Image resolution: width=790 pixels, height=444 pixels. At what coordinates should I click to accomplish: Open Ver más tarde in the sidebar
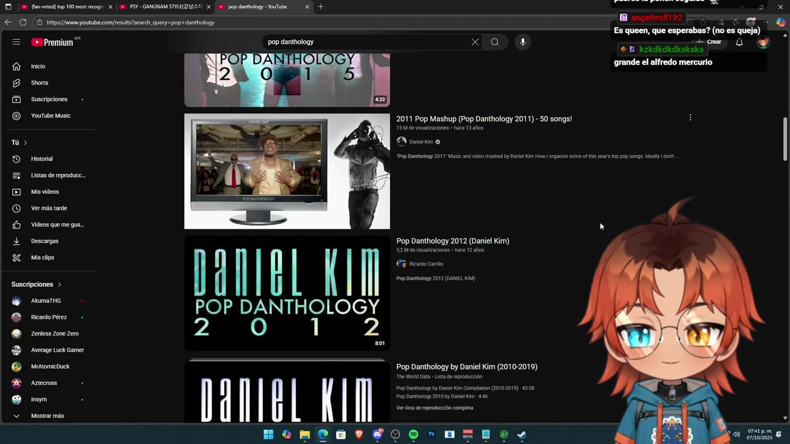tap(49, 208)
